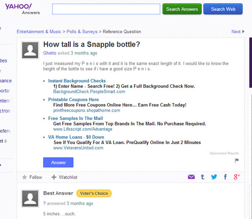Image resolution: width=252 pixels, height=219 pixels.
Task: Click the asker's avatar thumbnail
Action: point(31,50)
